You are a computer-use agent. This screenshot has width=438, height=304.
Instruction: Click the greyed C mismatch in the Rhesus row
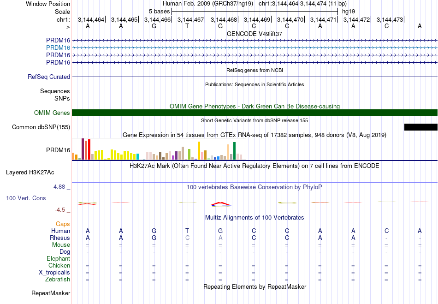point(187,238)
